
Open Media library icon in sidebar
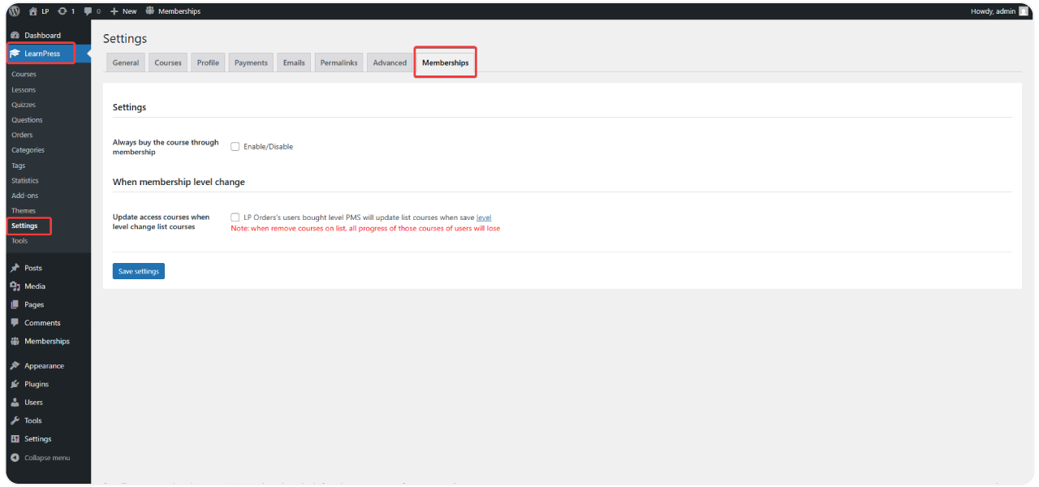pos(15,287)
